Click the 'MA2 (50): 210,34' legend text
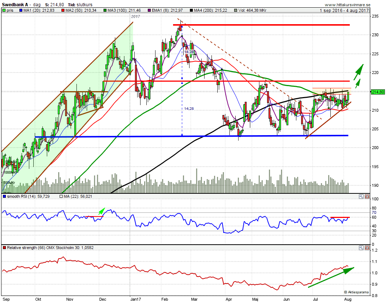Viewport: 386px width, 304px height. coord(81,10)
